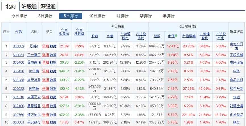This screenshot has width=246, height=126.
Task: Open stock code 002460 link
Action: 18,106
